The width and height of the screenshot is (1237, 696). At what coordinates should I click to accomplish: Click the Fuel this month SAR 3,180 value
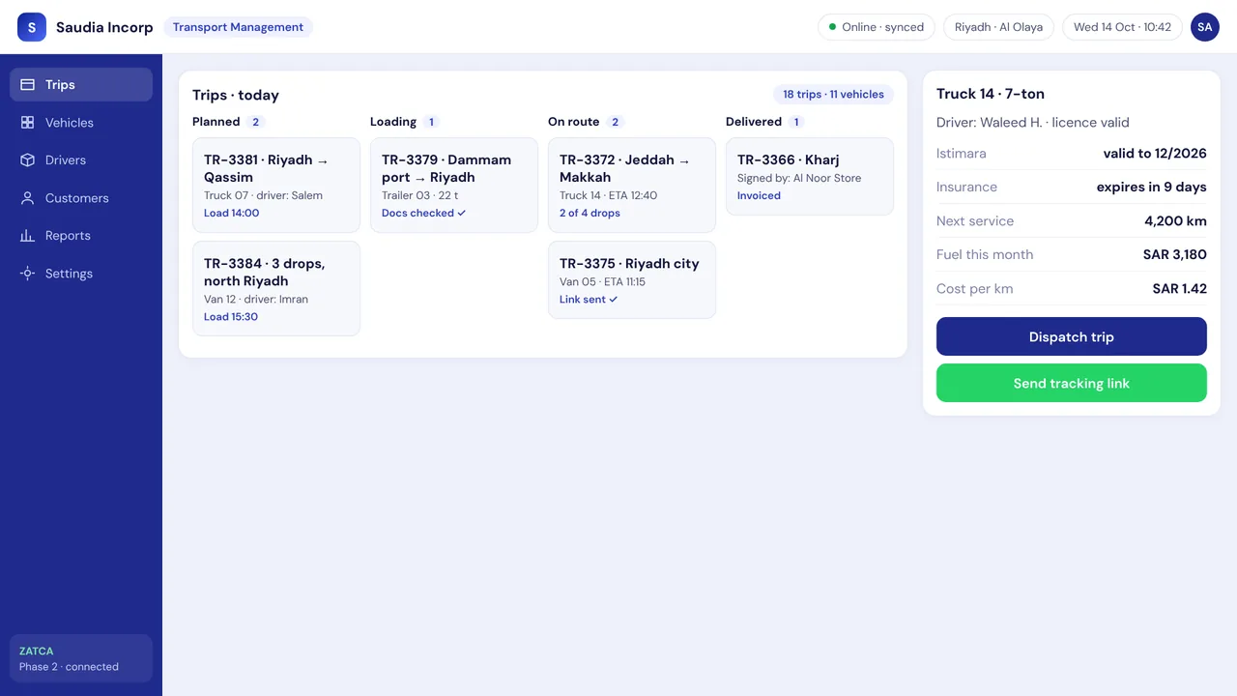tap(1175, 255)
